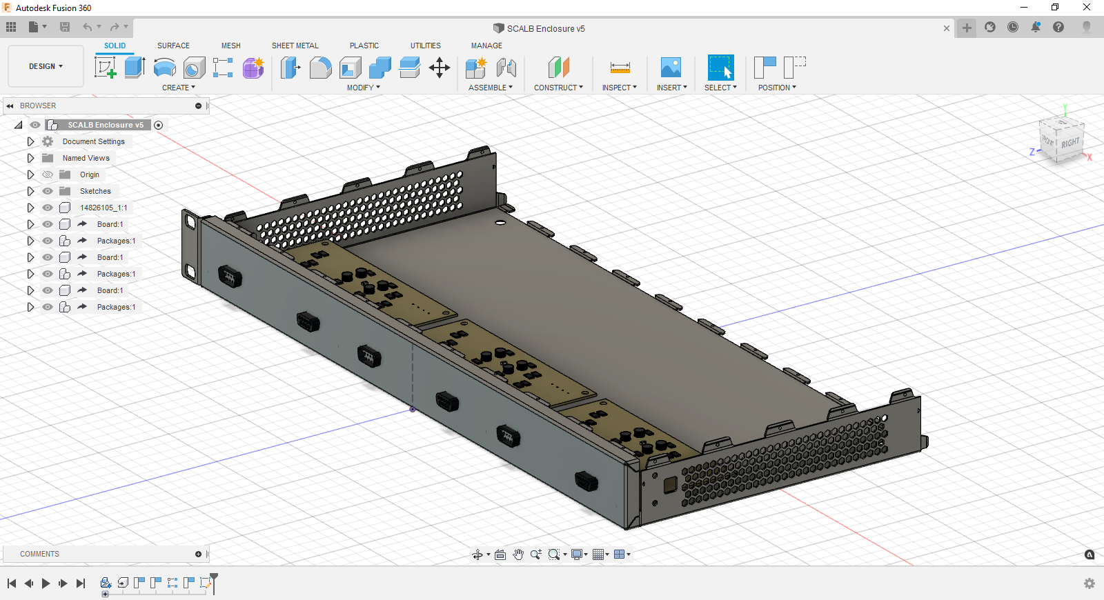Show the hidden Origin folder
This screenshot has width=1104, height=600.
point(48,174)
